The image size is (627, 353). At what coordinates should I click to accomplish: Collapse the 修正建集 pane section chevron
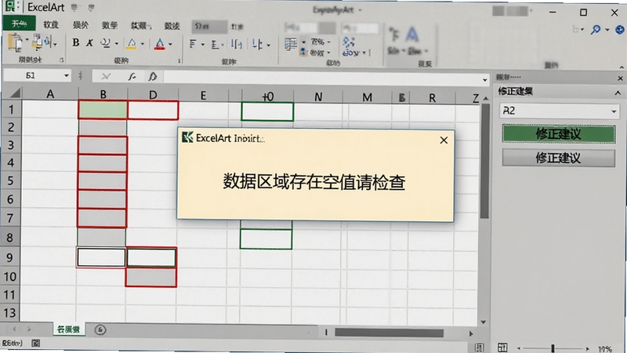(618, 93)
